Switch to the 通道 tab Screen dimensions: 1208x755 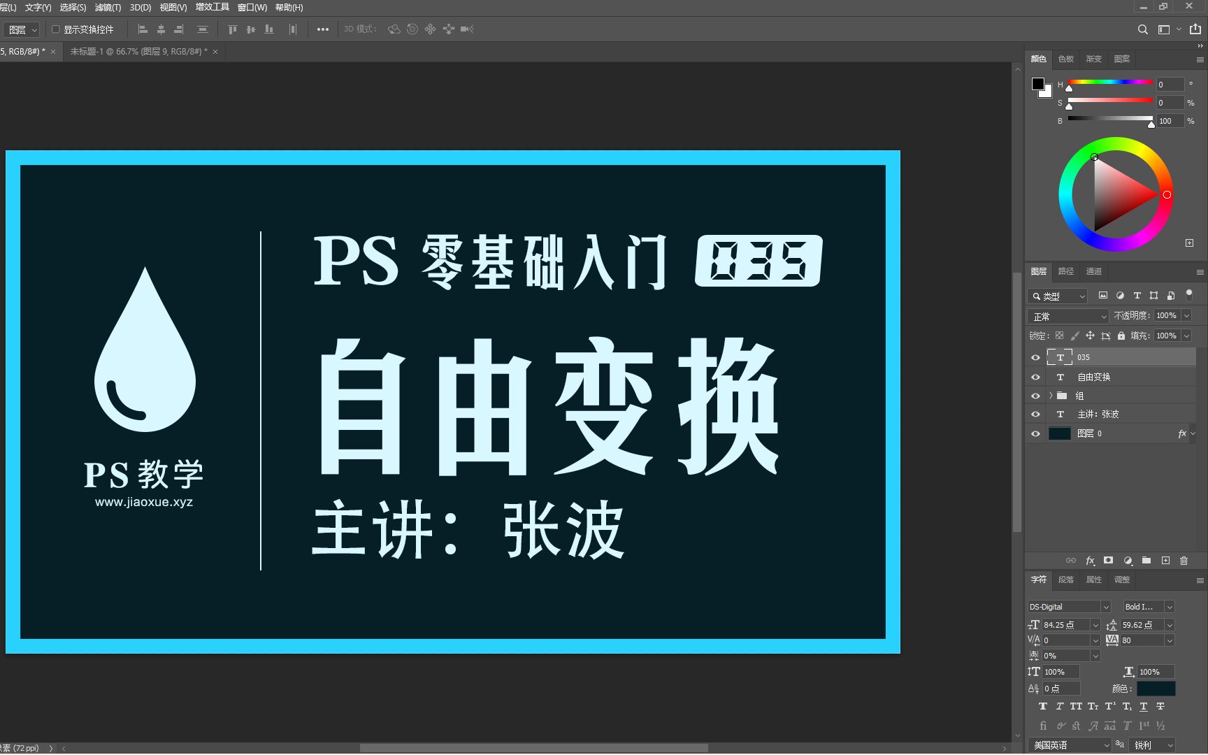click(x=1094, y=271)
